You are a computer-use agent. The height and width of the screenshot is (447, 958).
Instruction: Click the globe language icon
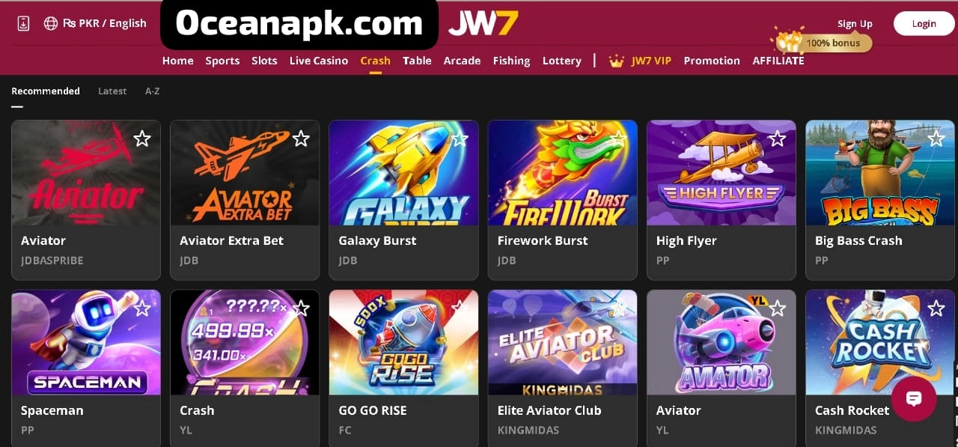point(51,23)
